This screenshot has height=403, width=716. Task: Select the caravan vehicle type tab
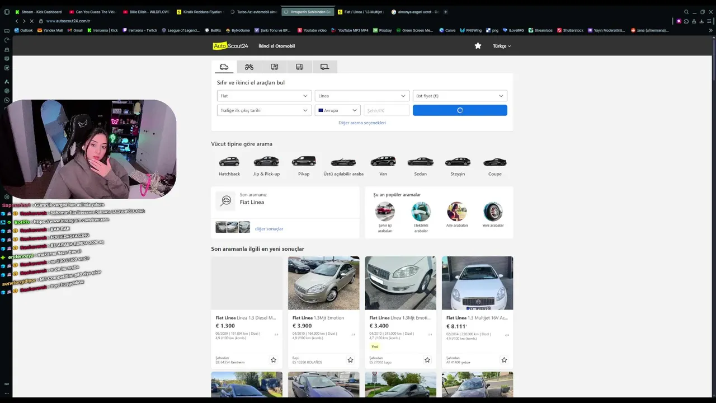[x=274, y=67]
